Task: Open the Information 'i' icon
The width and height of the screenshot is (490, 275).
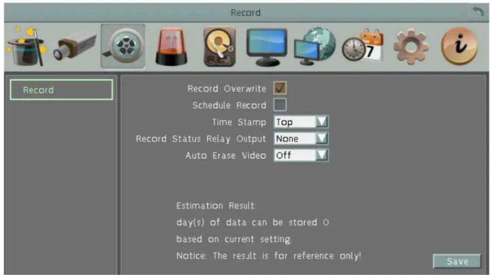Action: (x=459, y=46)
